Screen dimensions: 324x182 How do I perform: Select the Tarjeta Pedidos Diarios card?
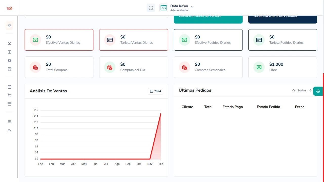point(282,40)
